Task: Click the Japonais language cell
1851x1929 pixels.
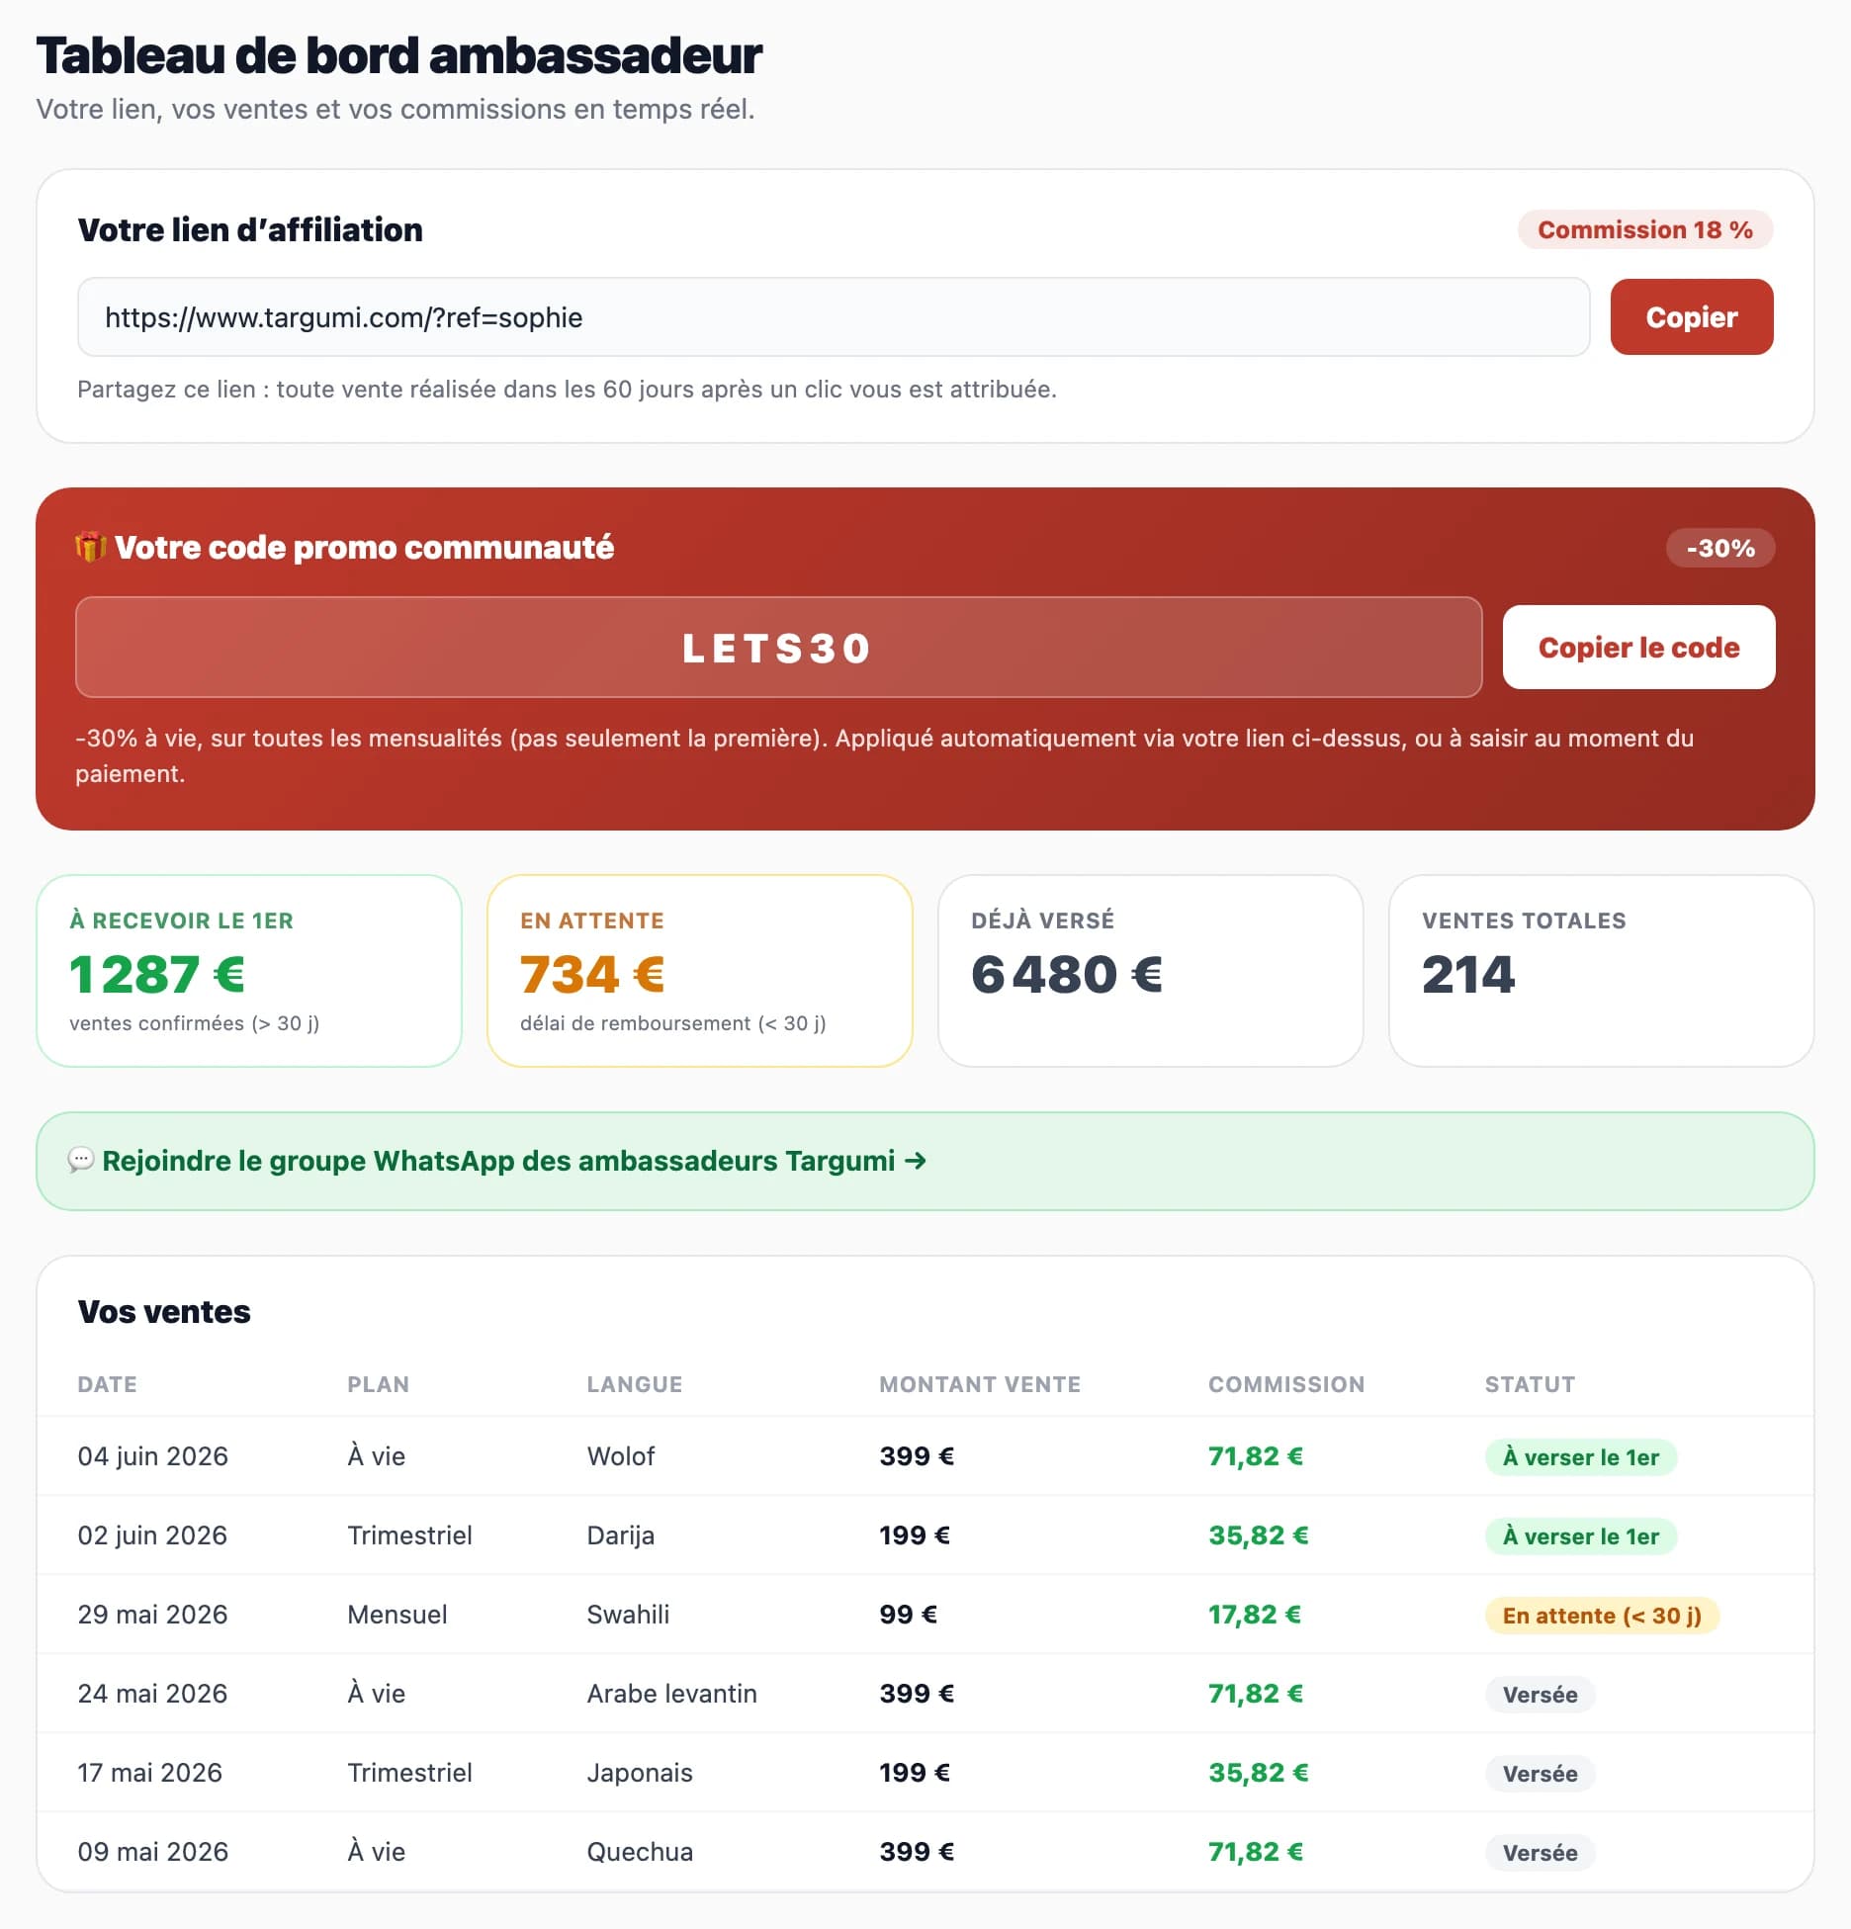Action: pyautogui.click(x=640, y=1773)
